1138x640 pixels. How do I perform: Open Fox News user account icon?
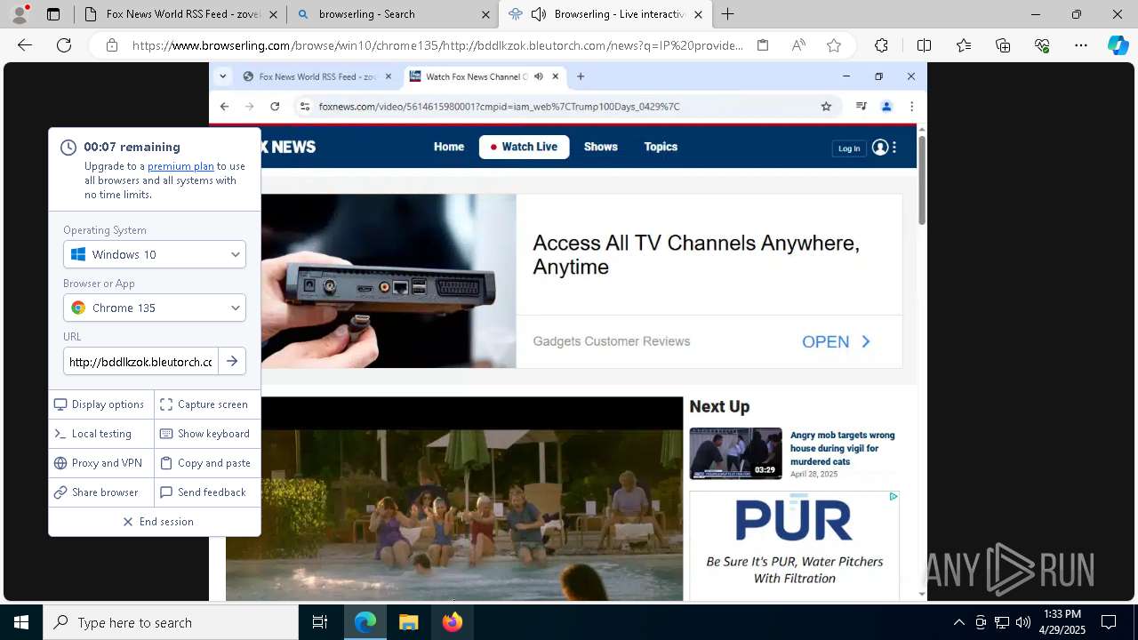coord(880,148)
